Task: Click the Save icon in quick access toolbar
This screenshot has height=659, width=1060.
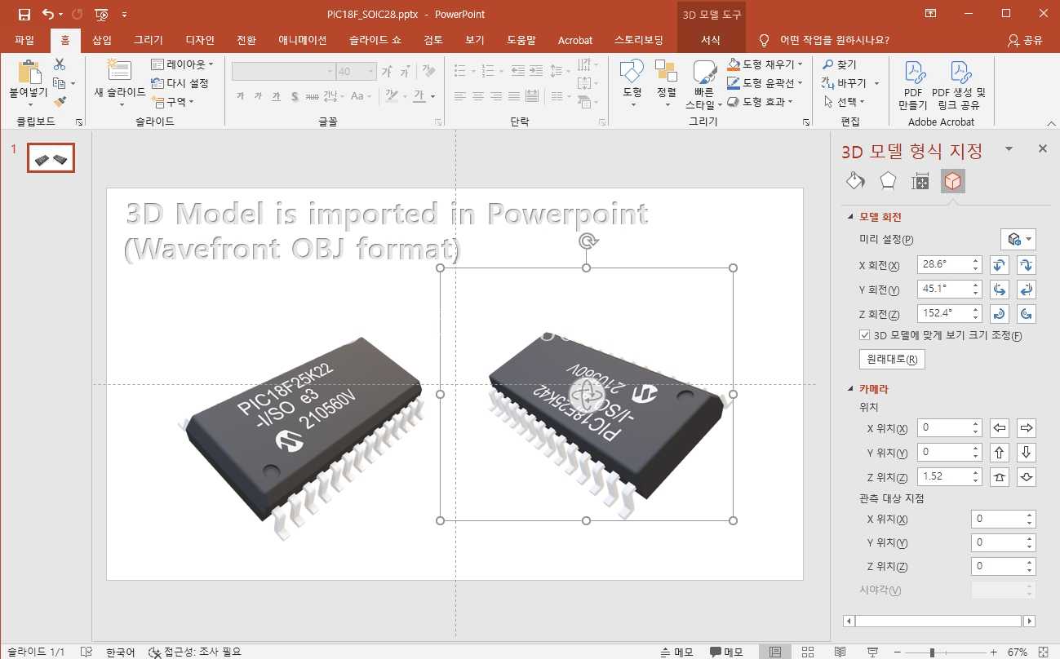Action: pyautogui.click(x=24, y=15)
